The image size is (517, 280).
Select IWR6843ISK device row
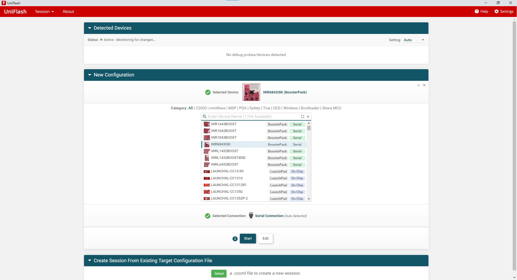click(254, 144)
